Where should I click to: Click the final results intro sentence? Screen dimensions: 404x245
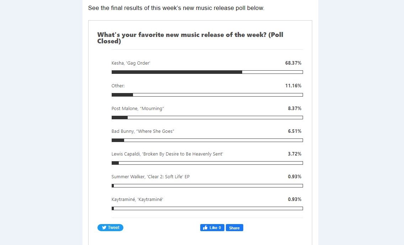pyautogui.click(x=176, y=8)
